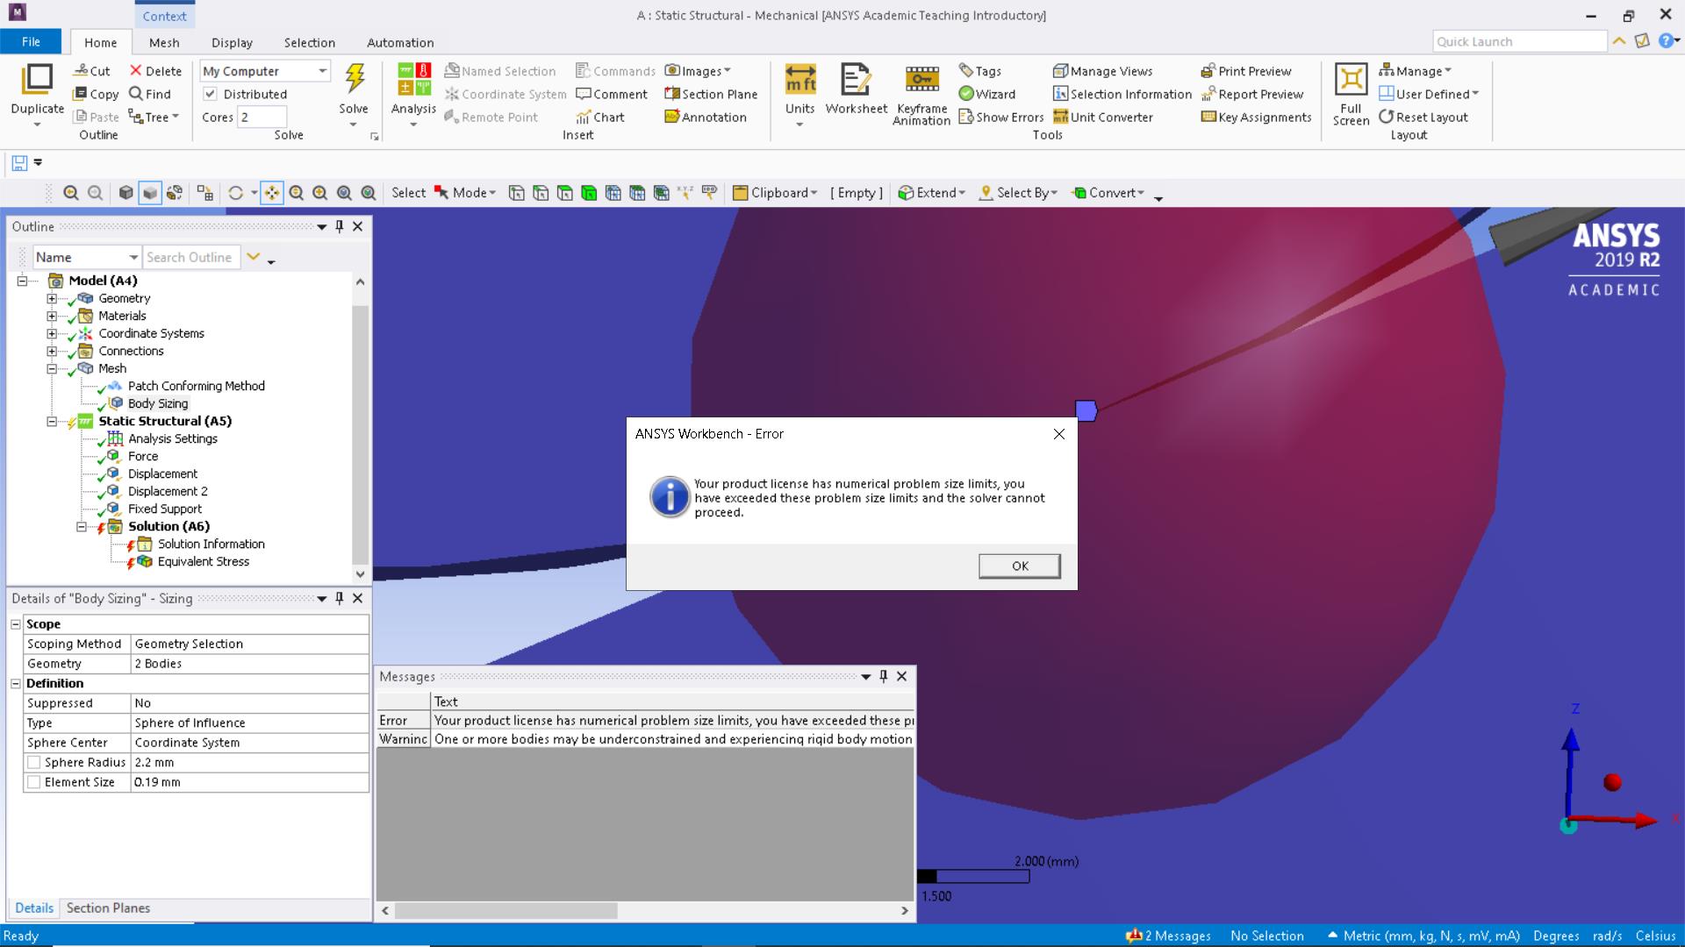Click the Keyframe Animation icon

[921, 80]
